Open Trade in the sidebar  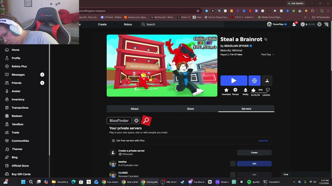click(x=15, y=133)
